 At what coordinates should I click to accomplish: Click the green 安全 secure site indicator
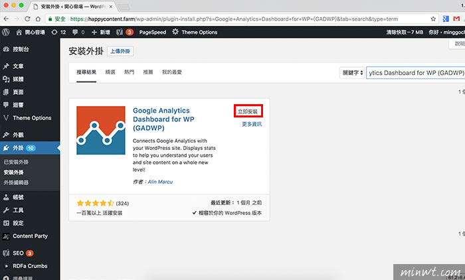[56, 19]
